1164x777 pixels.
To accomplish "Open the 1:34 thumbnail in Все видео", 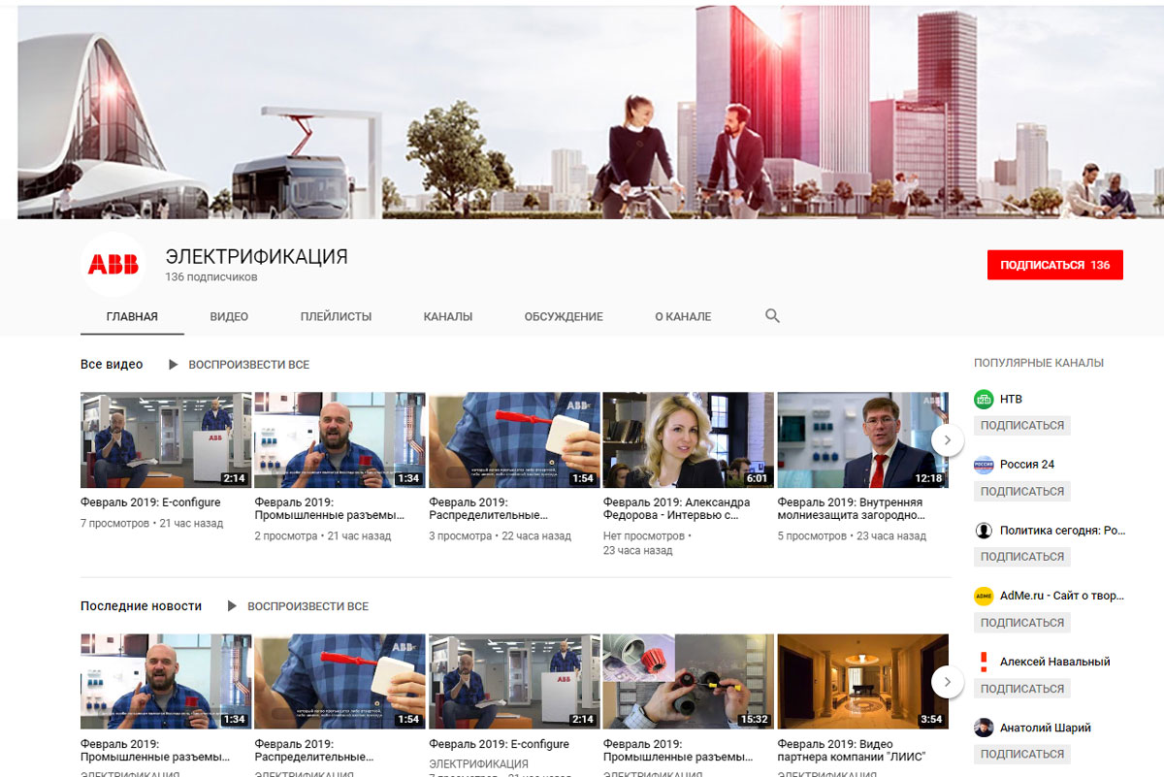I will (339, 439).
